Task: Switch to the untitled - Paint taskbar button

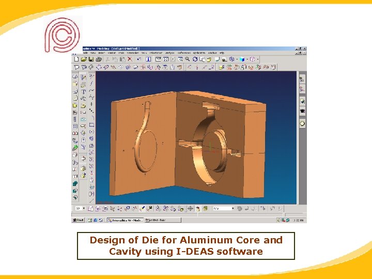Action: [162, 220]
